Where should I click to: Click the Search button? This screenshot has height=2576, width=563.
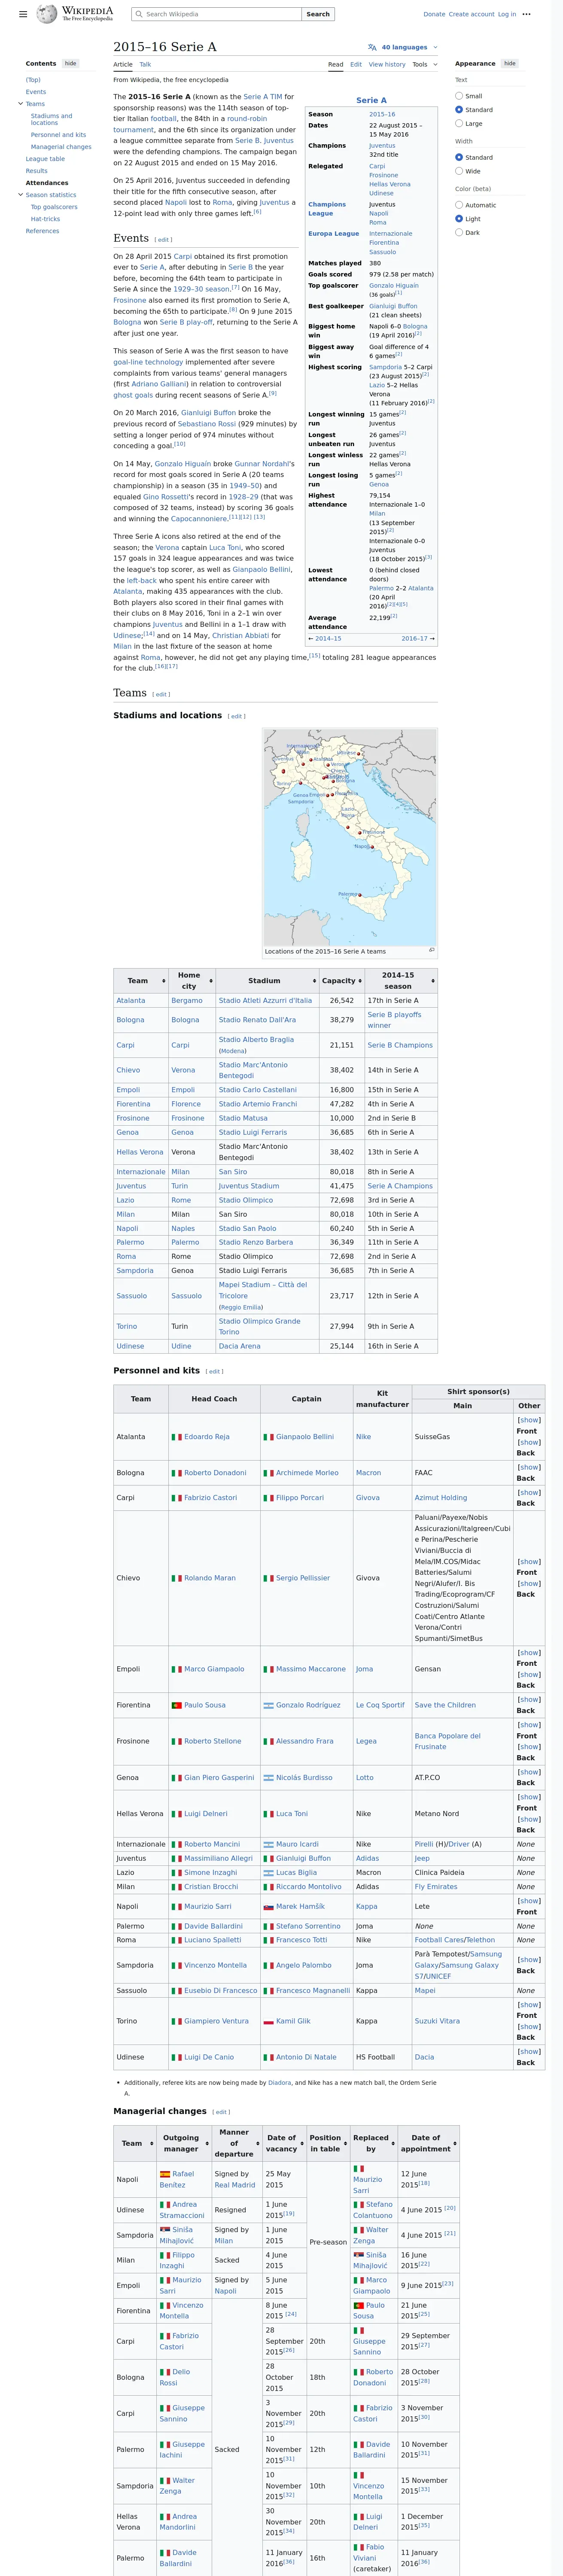pyautogui.click(x=318, y=14)
